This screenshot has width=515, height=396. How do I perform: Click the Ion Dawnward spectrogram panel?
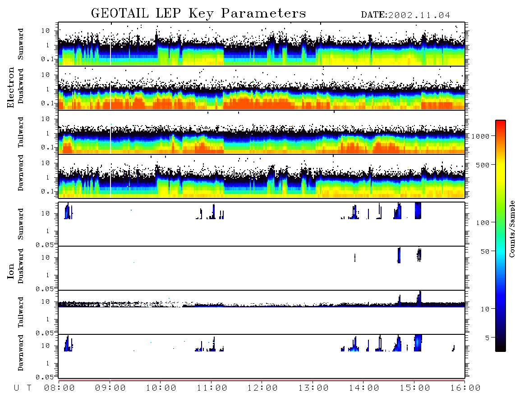pos(262,356)
